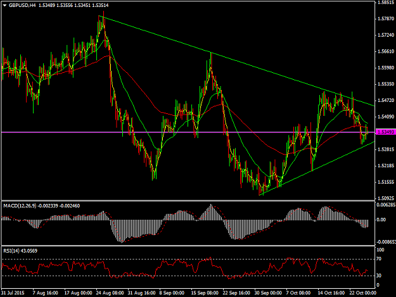Click the MACD -0.008653 scale value

386,242
